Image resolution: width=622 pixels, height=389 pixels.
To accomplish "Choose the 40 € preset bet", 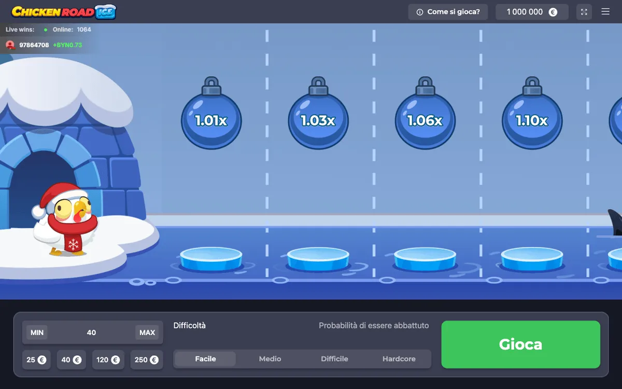I will (x=72, y=359).
